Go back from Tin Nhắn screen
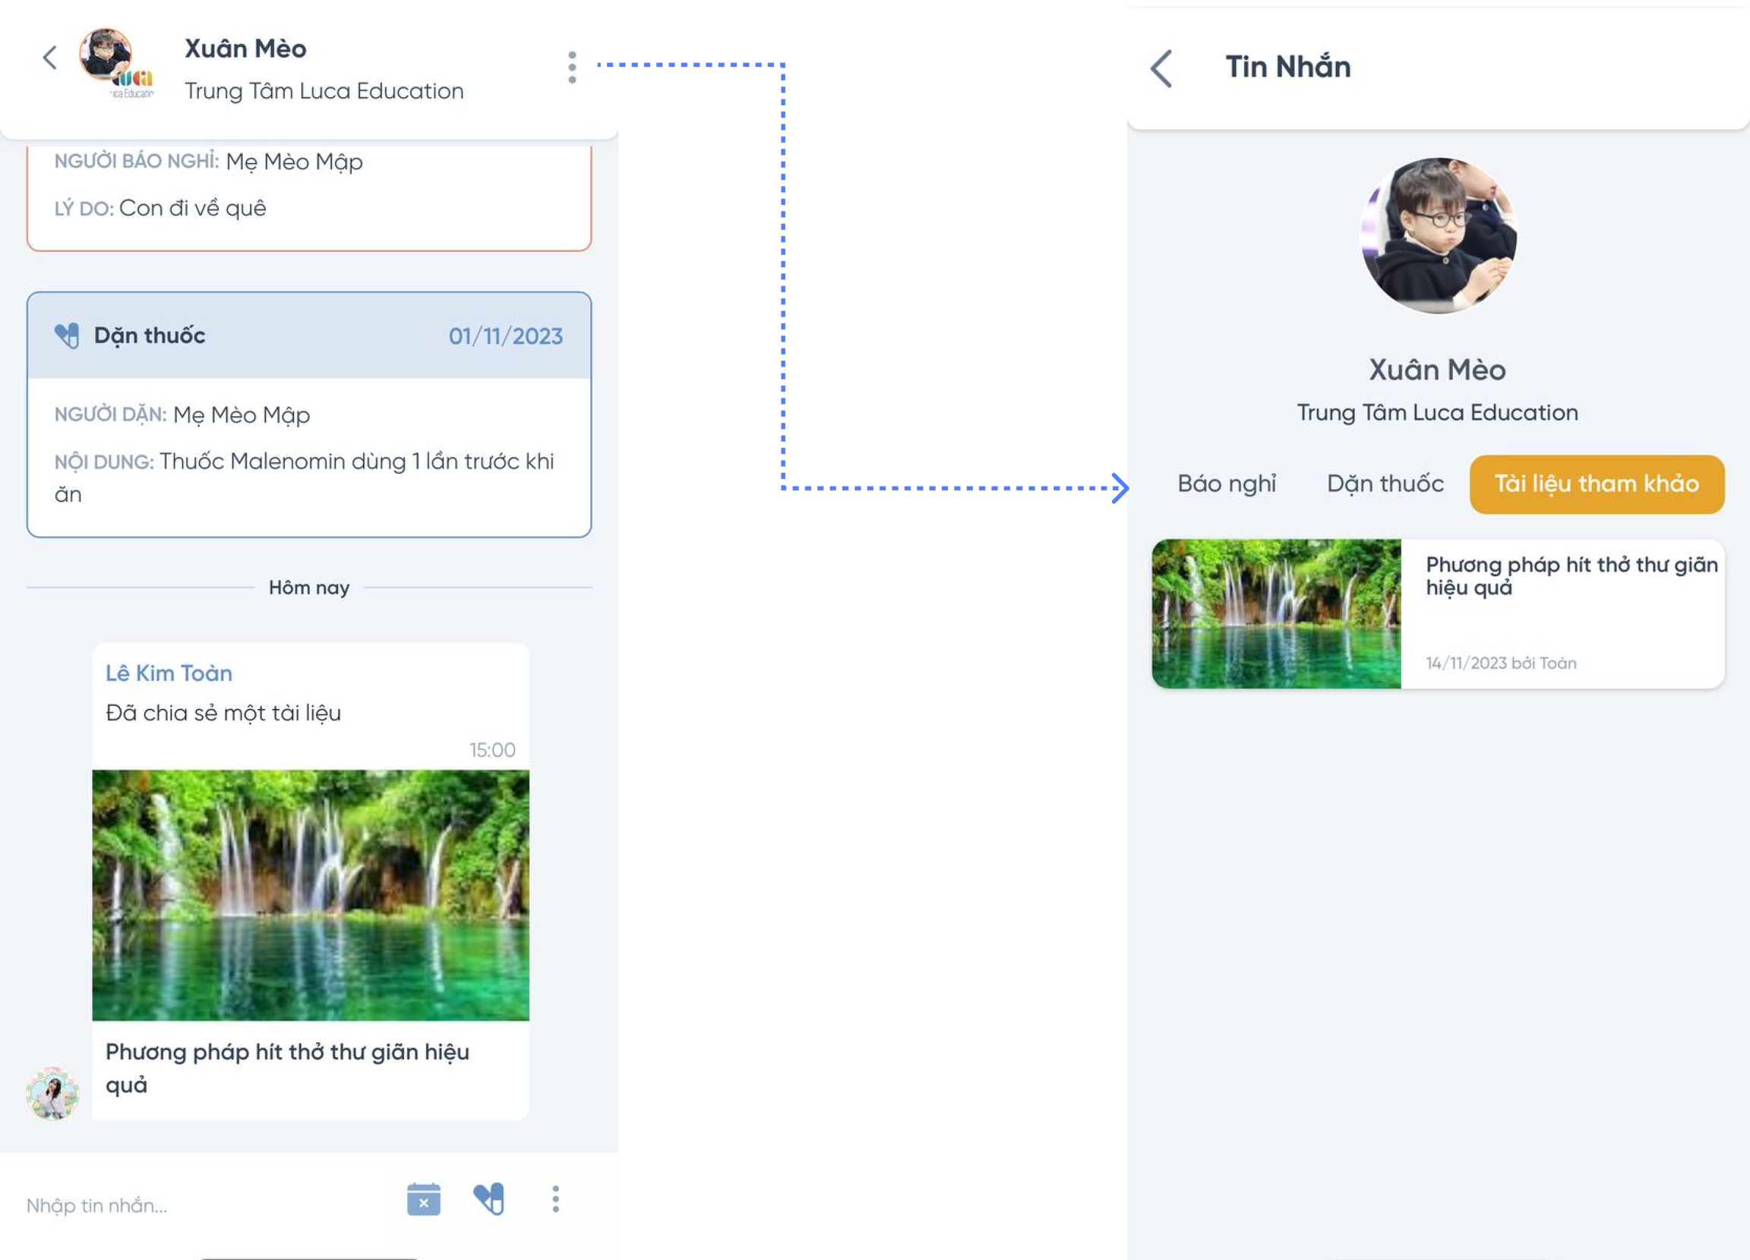This screenshot has height=1260, width=1750. point(1161,68)
